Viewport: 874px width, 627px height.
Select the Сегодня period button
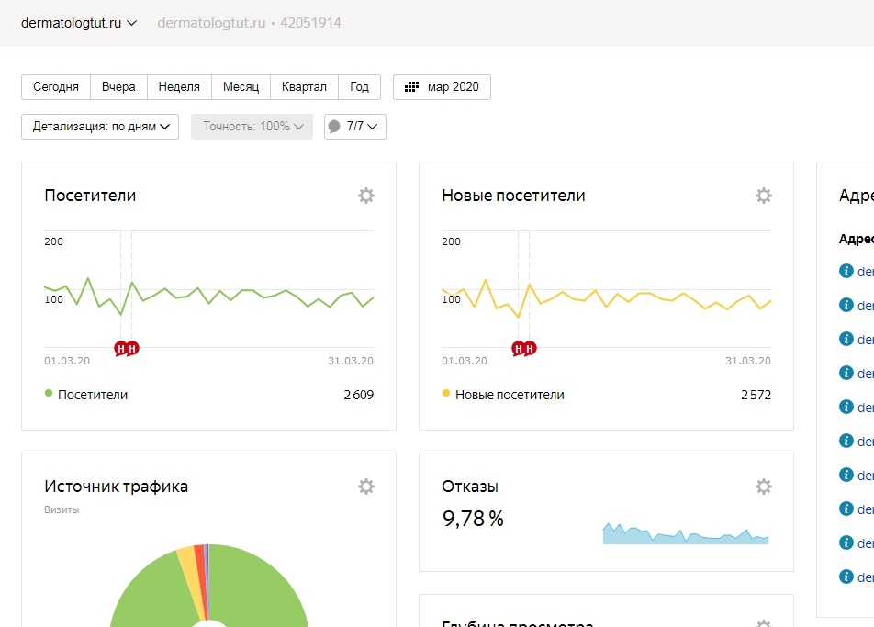tap(56, 87)
